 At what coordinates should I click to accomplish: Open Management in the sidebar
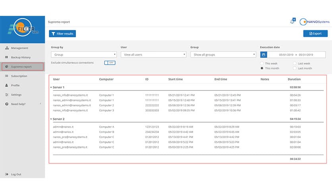[19, 48]
